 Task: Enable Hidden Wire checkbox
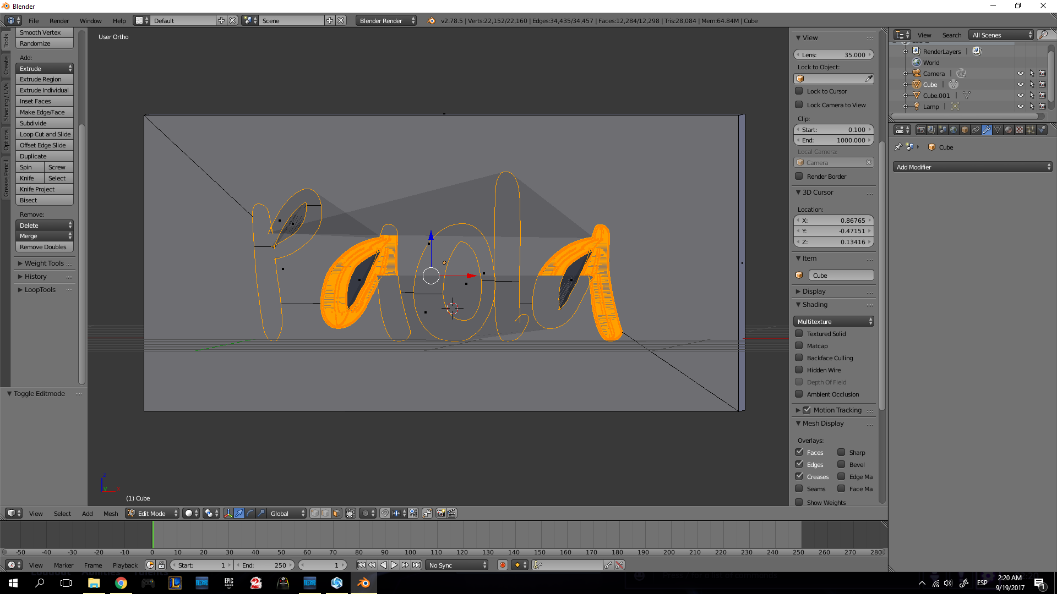[x=799, y=370]
